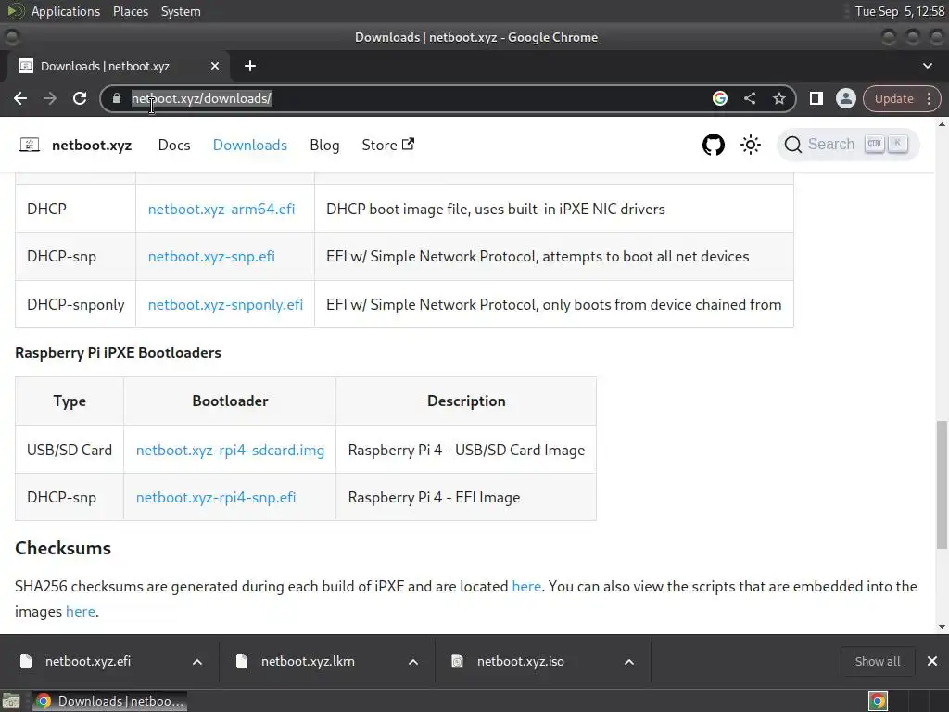The image size is (949, 712).
Task: Select the 'Checksums' heading
Action: pyautogui.click(x=63, y=548)
